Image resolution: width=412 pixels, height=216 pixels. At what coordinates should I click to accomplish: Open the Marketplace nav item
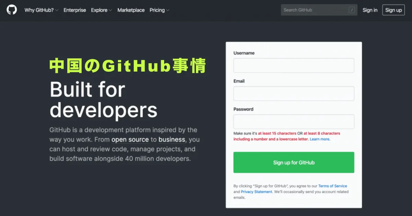131,10
